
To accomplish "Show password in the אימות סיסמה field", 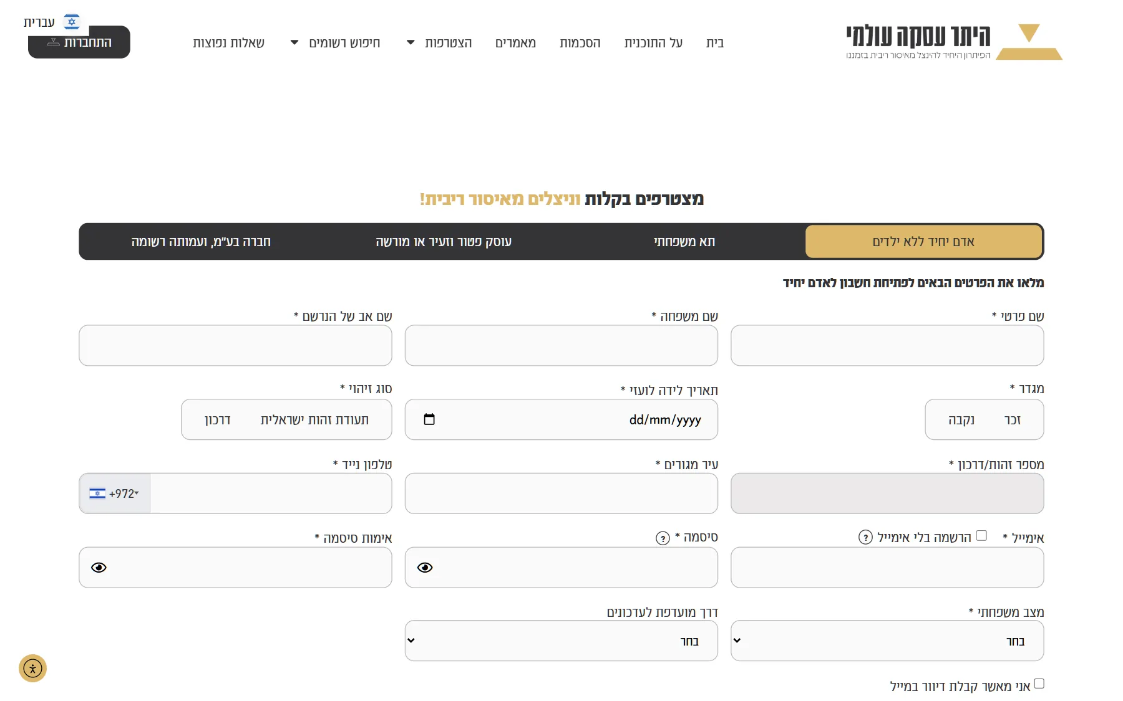I will (99, 568).
